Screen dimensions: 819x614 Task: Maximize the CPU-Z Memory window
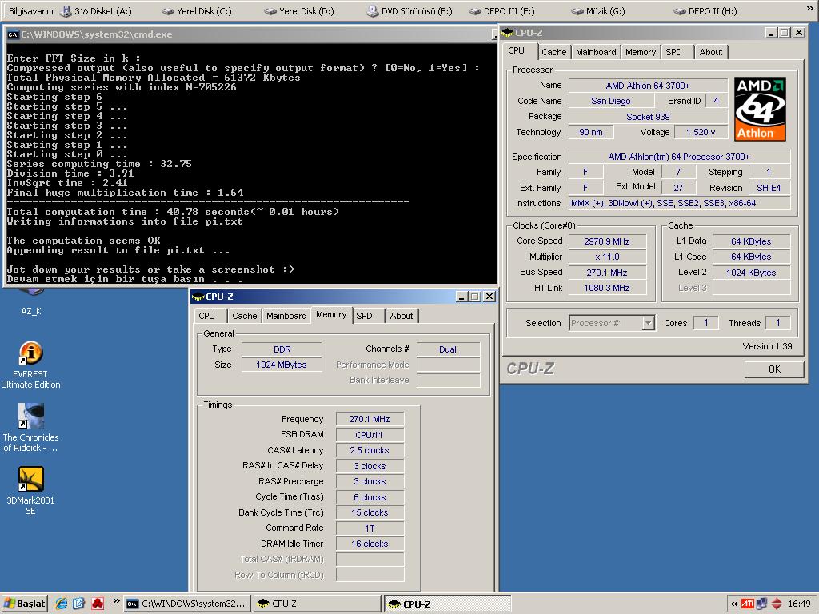click(x=475, y=297)
